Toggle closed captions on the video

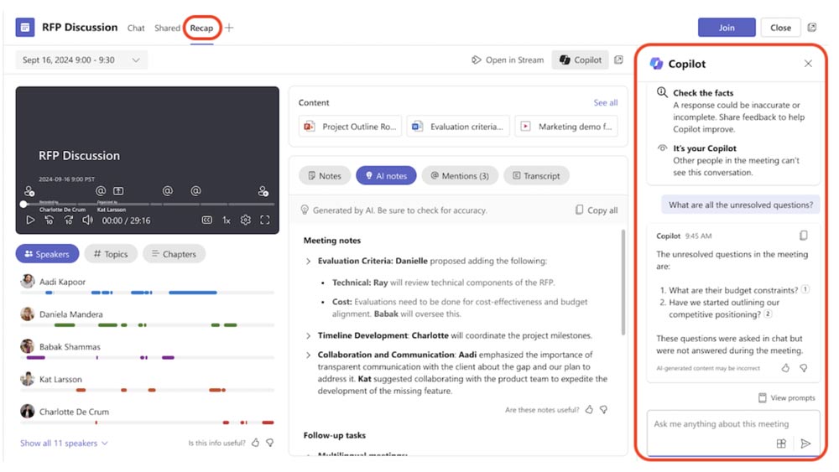click(206, 220)
